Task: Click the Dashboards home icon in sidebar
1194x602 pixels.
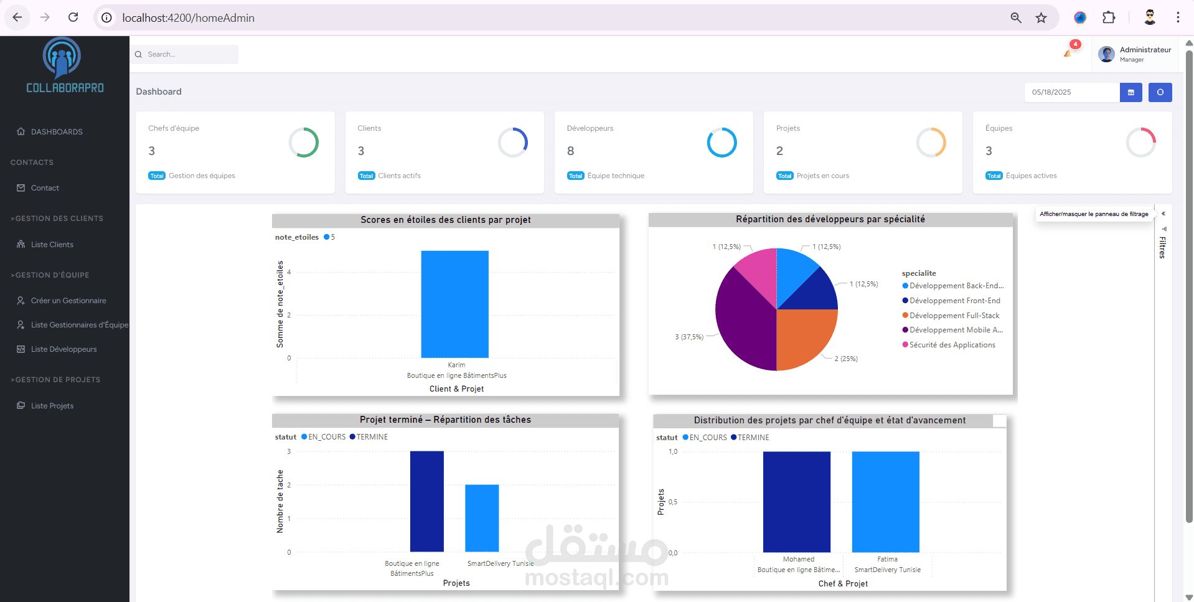Action: [21, 131]
